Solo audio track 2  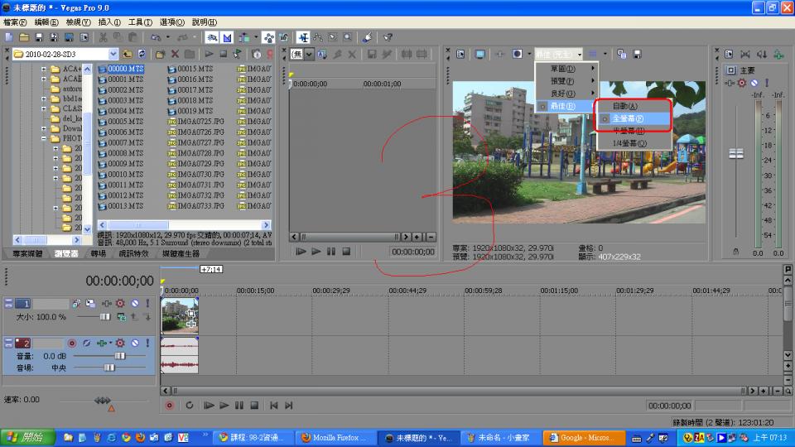147,343
